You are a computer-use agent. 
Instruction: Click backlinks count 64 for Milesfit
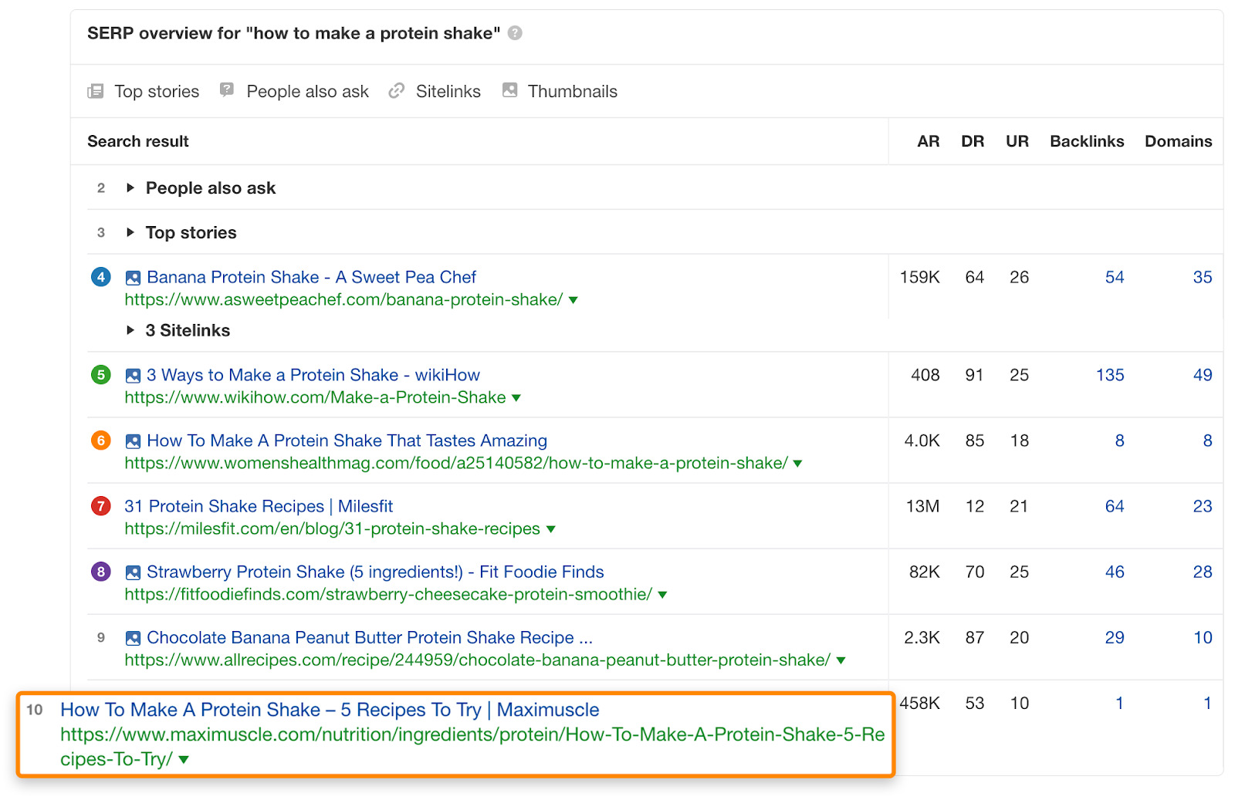tap(1115, 506)
